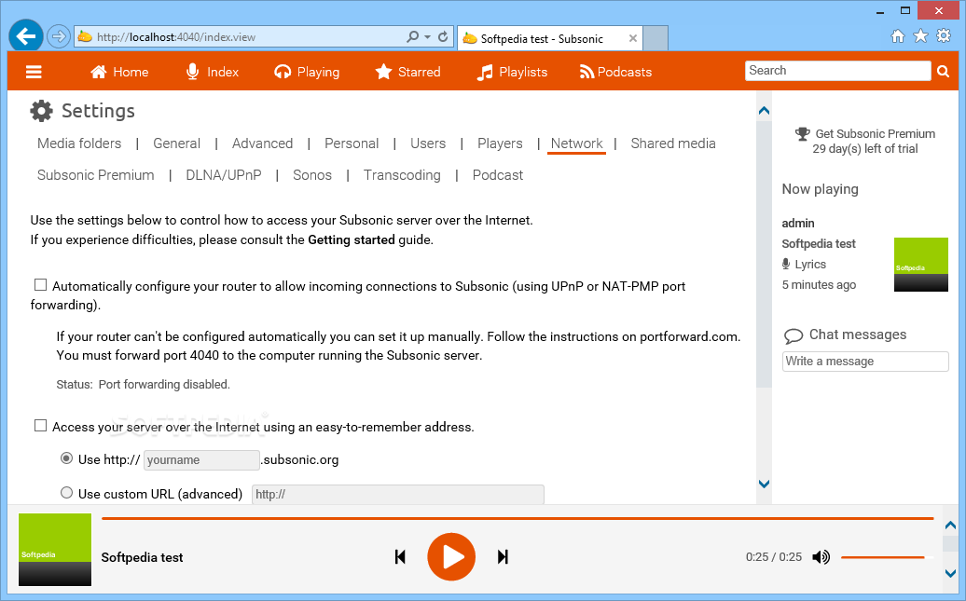
Task: Click the yourname subdomain input field
Action: click(x=201, y=460)
